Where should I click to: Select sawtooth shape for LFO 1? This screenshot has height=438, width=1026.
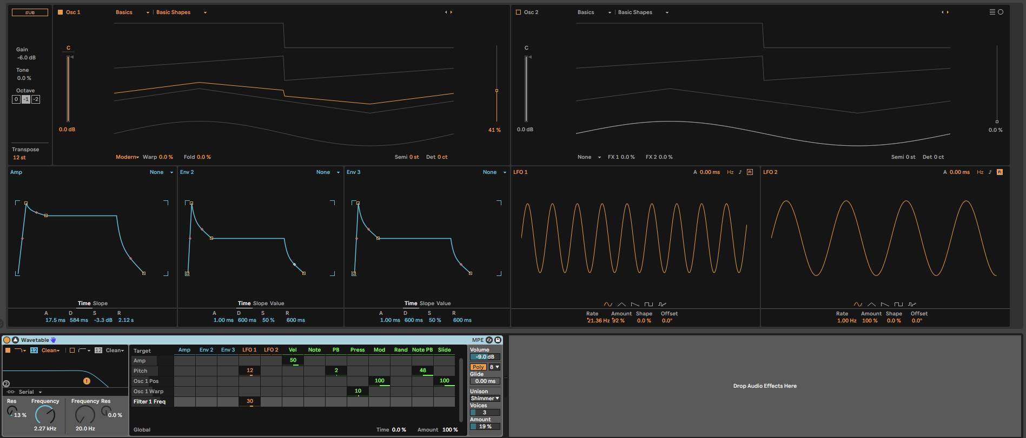tap(635, 304)
